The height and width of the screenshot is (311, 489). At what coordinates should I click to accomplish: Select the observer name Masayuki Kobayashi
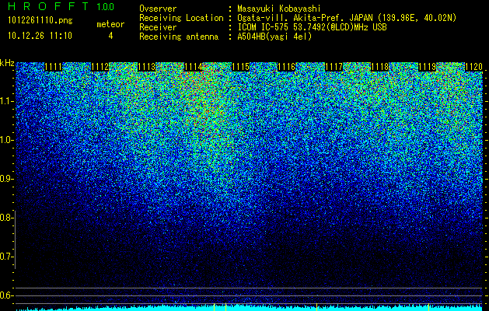[x=279, y=9]
